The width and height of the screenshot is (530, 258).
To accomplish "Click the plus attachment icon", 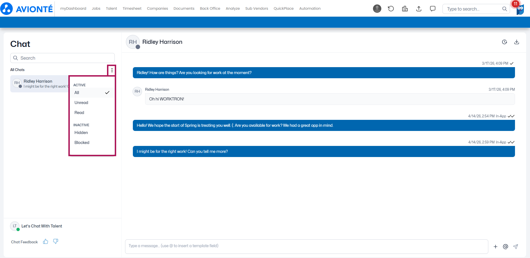I will point(496,247).
